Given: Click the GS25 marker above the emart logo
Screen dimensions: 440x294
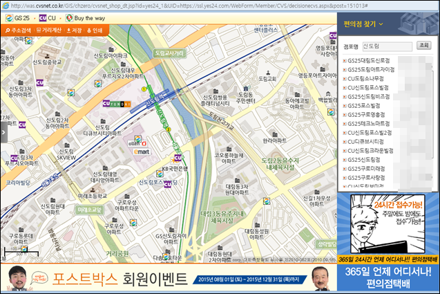Looking at the screenshot, I should [137, 139].
